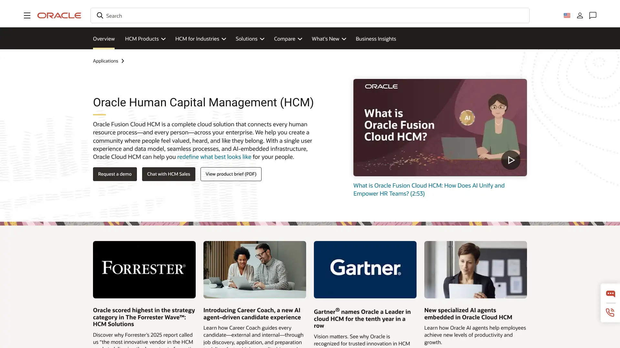Open the Career Coach card photo
This screenshot has height=348, width=620.
click(254, 270)
